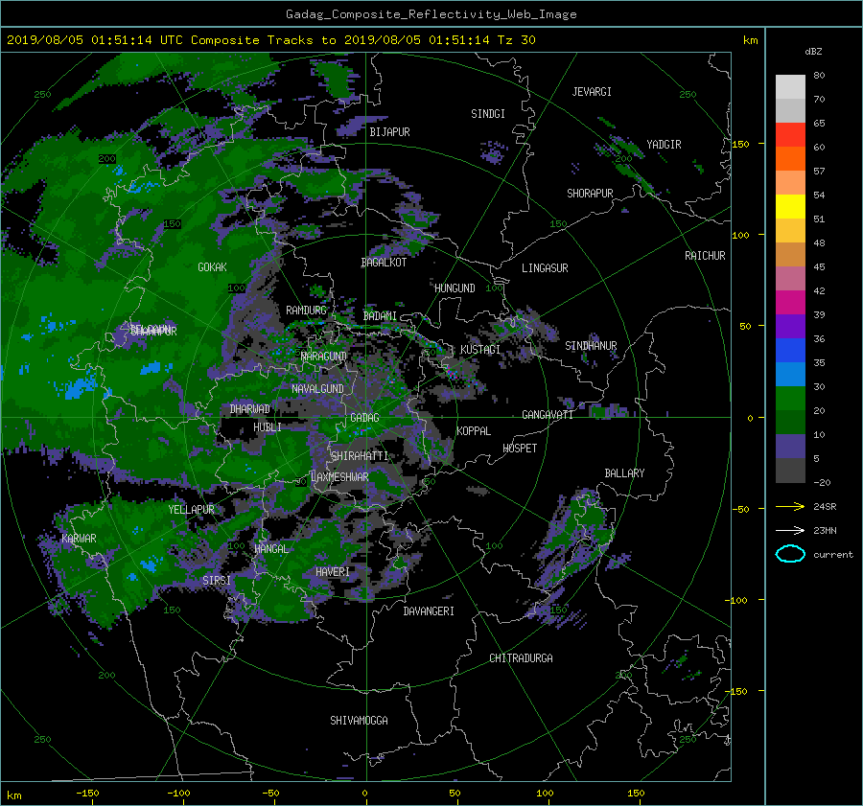
Task: Click the SHIVAMOGGA city label
Action: click(359, 721)
